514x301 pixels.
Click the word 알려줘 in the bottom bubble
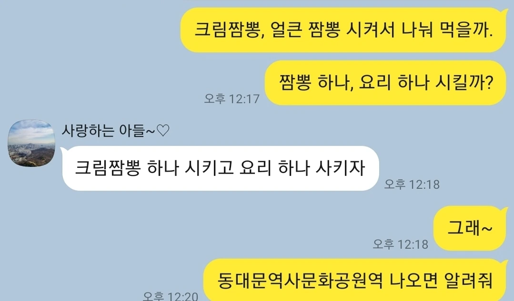[x=468, y=281]
